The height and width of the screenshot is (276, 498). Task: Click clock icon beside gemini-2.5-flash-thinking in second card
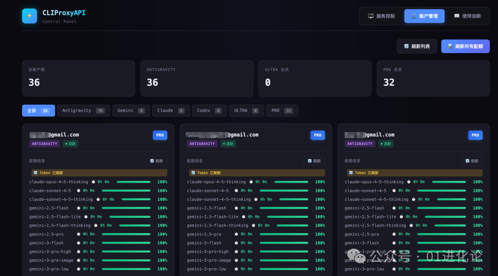coord(254,225)
